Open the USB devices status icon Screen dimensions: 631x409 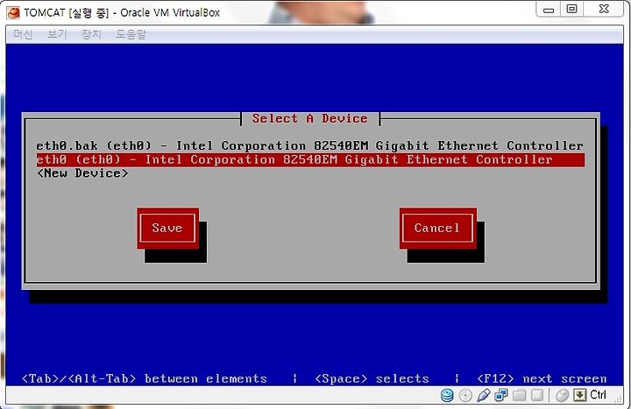483,395
